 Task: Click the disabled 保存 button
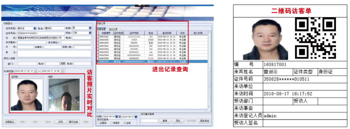point(35,122)
